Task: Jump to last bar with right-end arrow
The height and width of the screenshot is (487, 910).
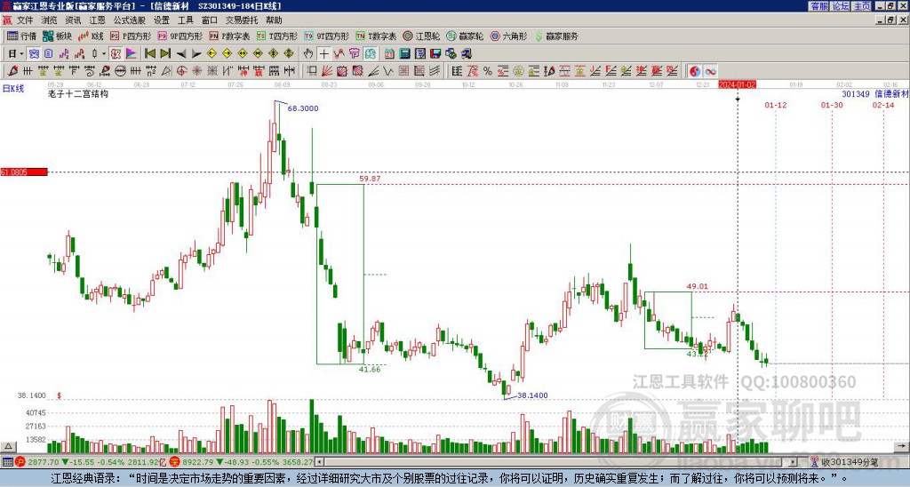Action: [165, 54]
